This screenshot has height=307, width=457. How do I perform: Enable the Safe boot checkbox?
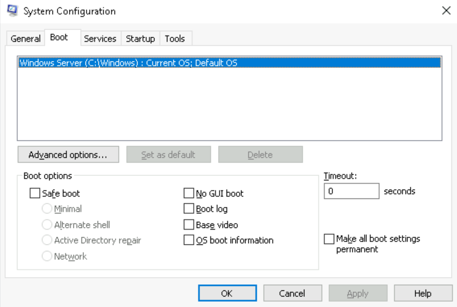pos(35,194)
